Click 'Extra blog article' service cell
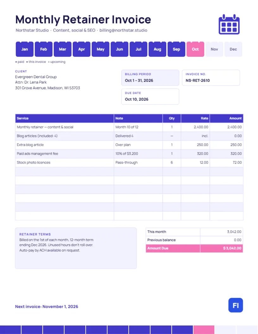The height and width of the screenshot is (334, 258). coord(64,145)
